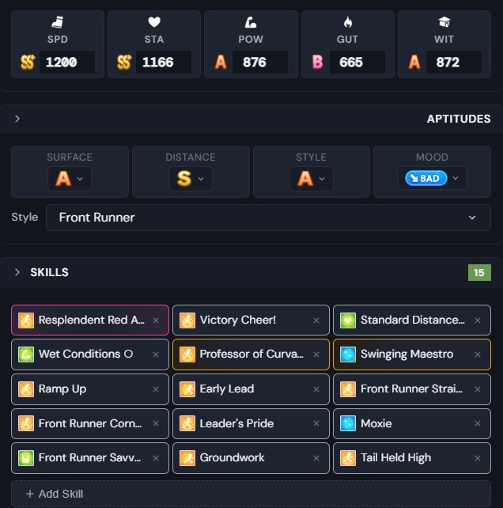
Task: Click the Wet Conditions green skill icon
Action: 26,354
